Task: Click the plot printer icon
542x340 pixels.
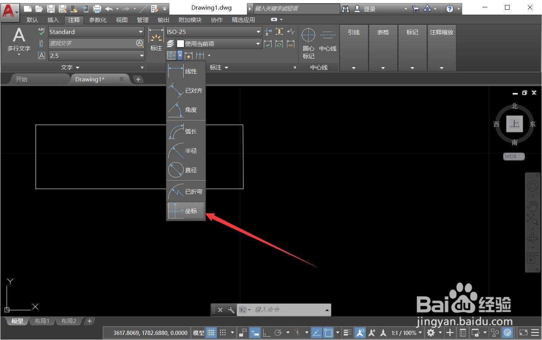Action: pos(97,8)
